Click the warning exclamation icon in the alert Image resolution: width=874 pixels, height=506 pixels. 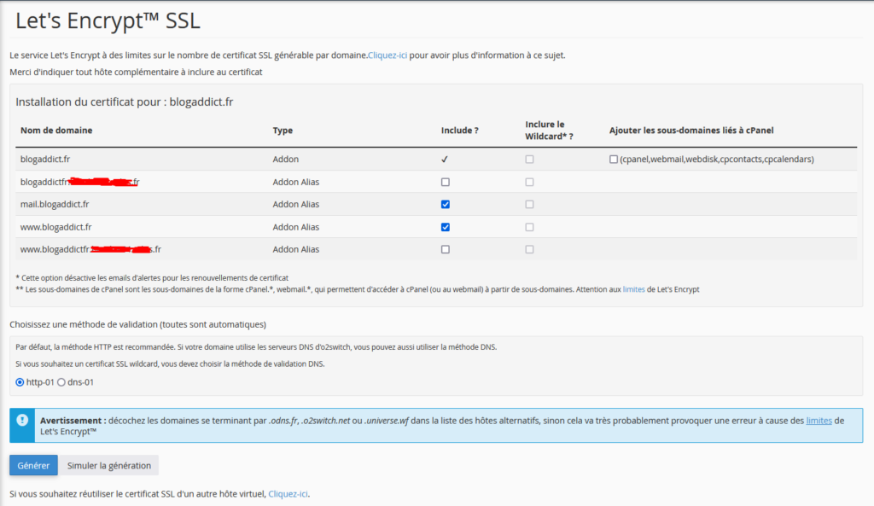(22, 420)
